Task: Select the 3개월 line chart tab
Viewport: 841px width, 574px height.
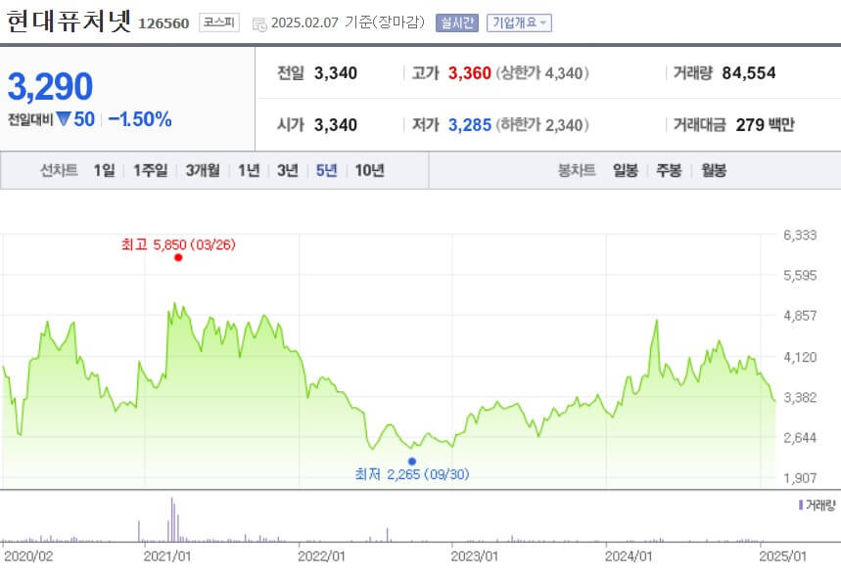Action: tap(203, 170)
